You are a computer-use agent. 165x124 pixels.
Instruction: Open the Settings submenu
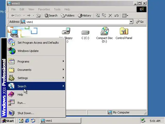point(36,78)
